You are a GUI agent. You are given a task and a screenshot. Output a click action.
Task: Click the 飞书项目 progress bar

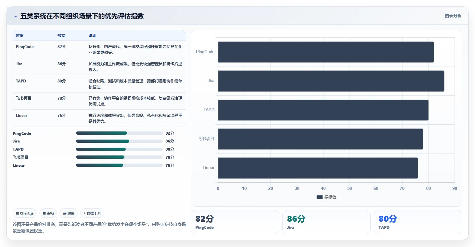[119, 157]
